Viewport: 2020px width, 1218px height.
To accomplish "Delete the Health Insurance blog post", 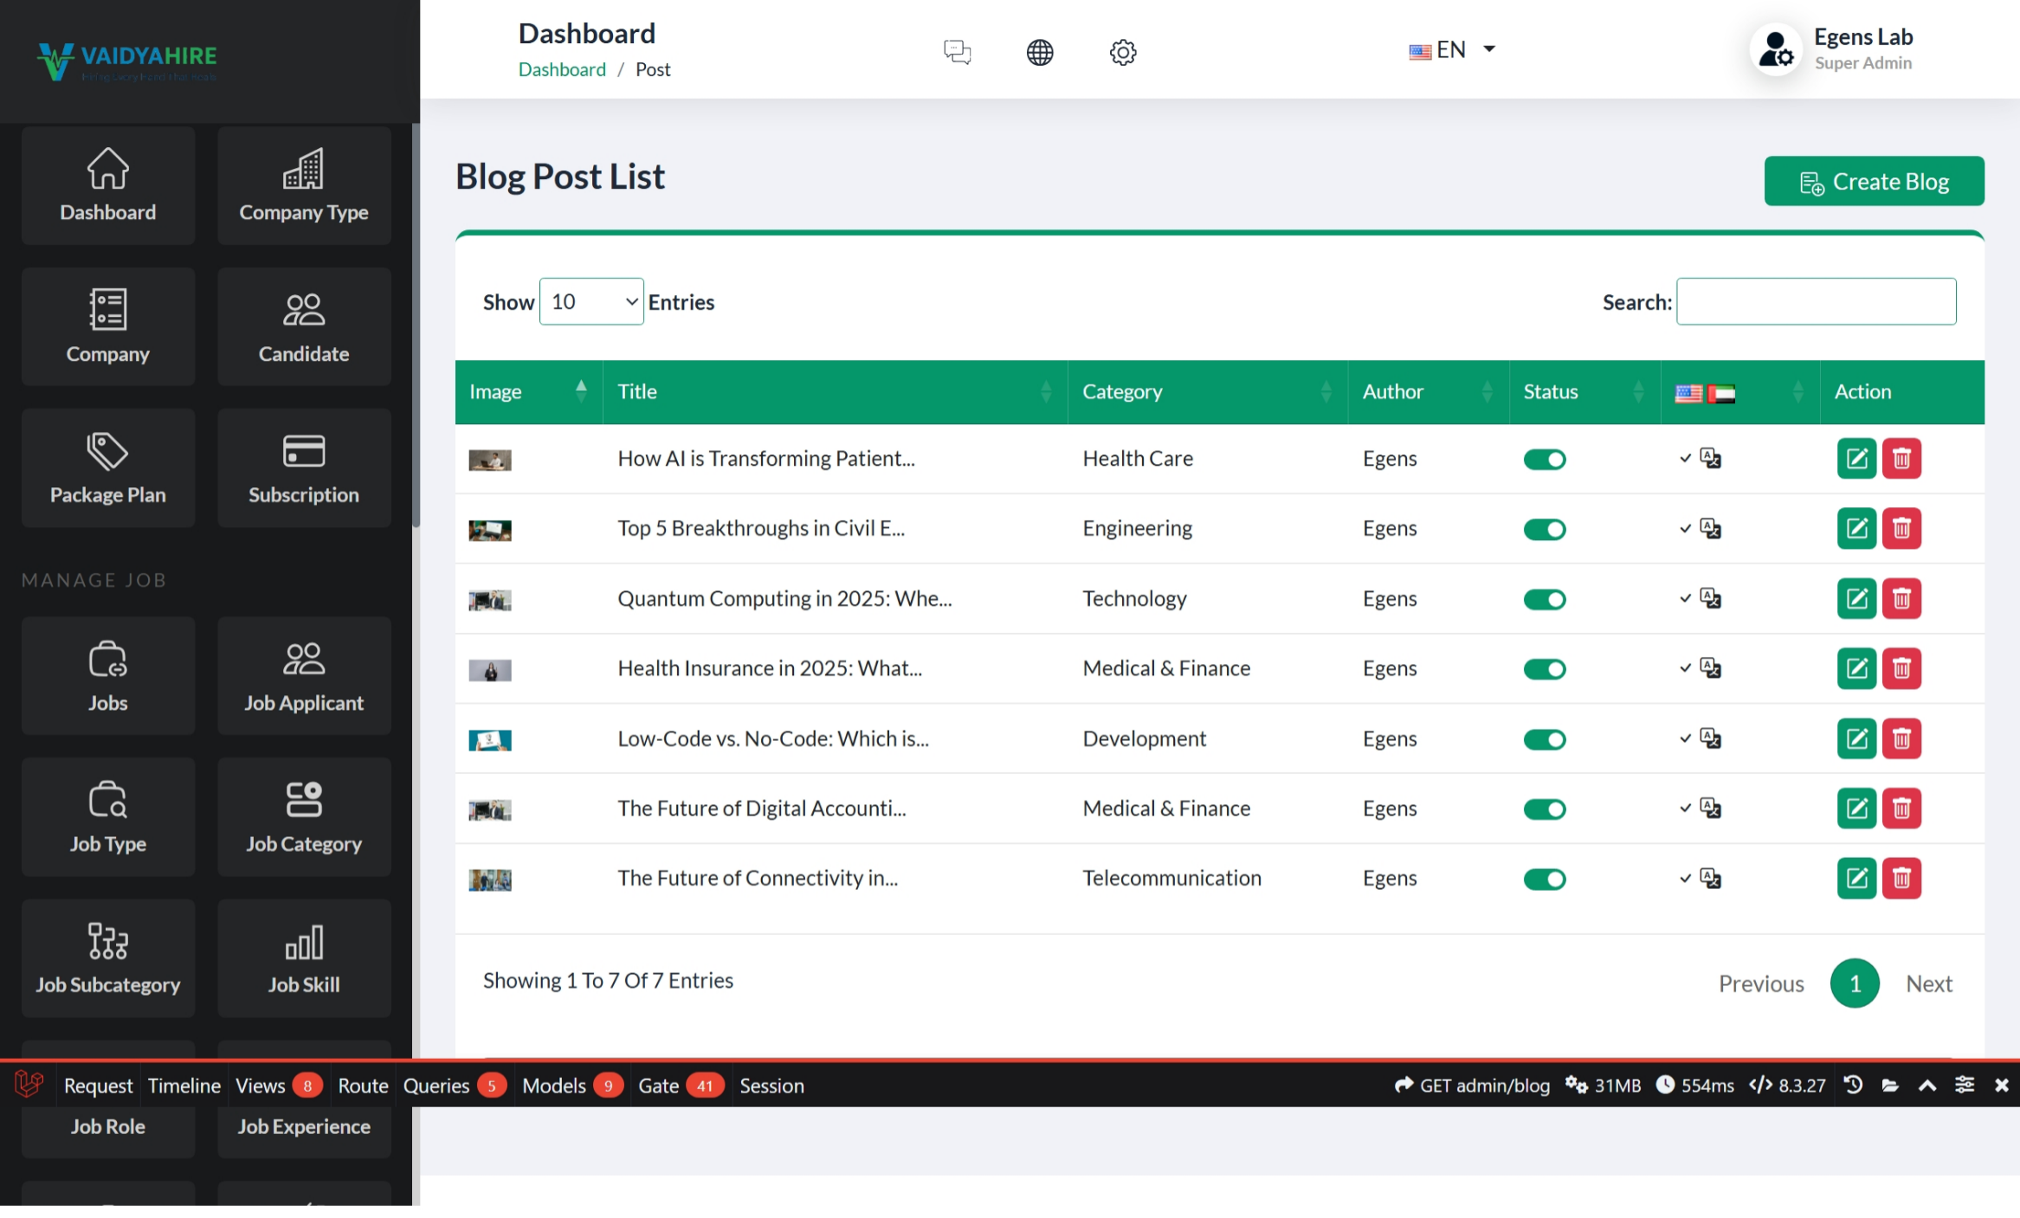I will [x=1901, y=668].
